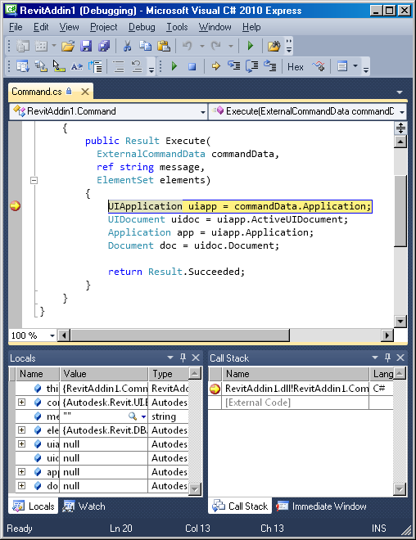Screen dimensions: 416x540
Task: Click the vertical scrollbar thumb in editor
Action: (x=400, y=211)
